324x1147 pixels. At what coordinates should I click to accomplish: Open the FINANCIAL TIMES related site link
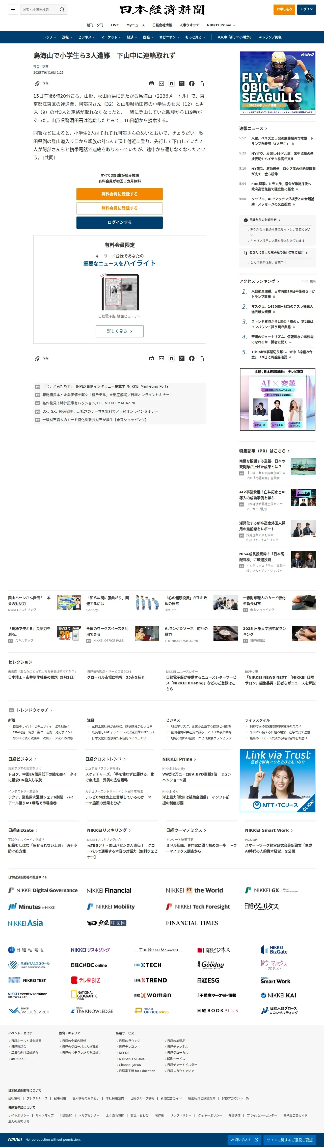[x=192, y=923]
